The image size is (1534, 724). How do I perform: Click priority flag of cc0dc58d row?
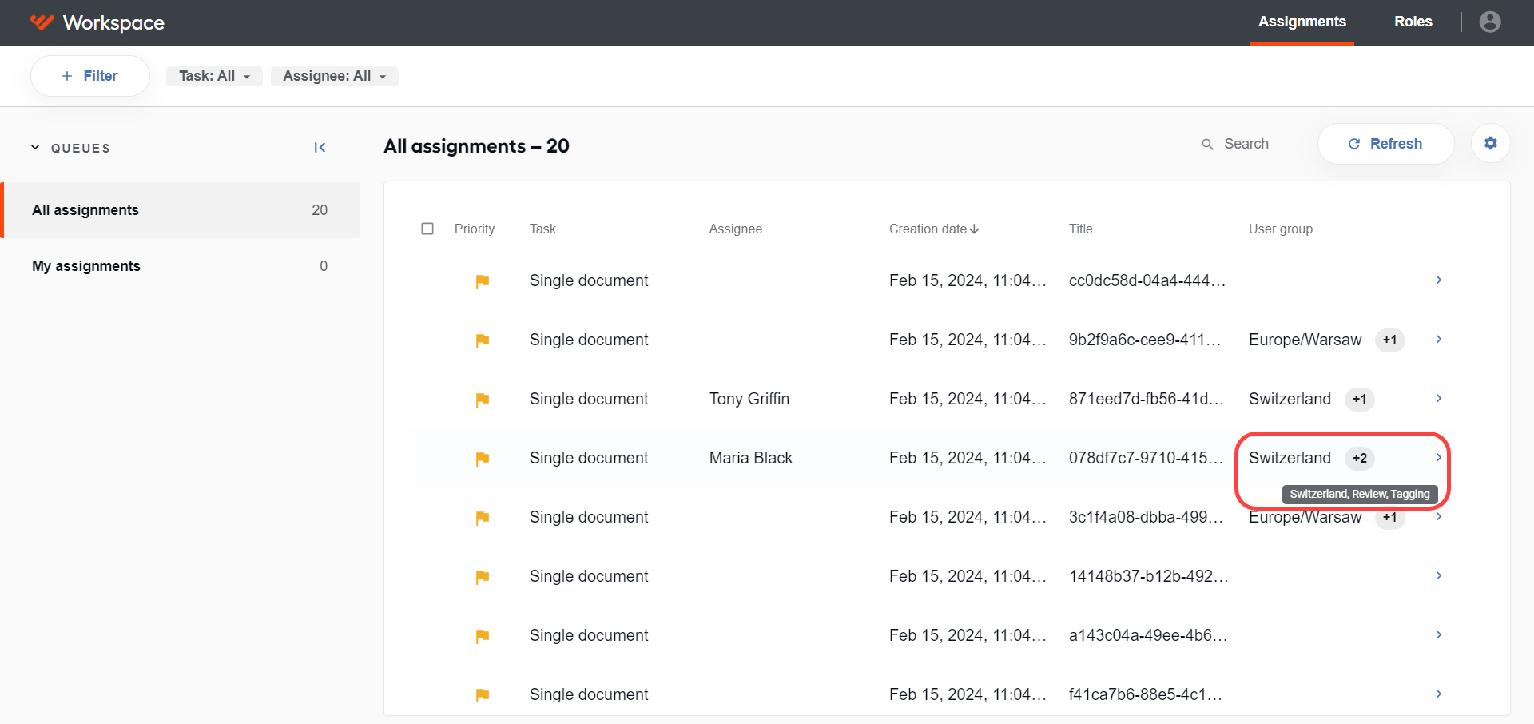pos(483,281)
